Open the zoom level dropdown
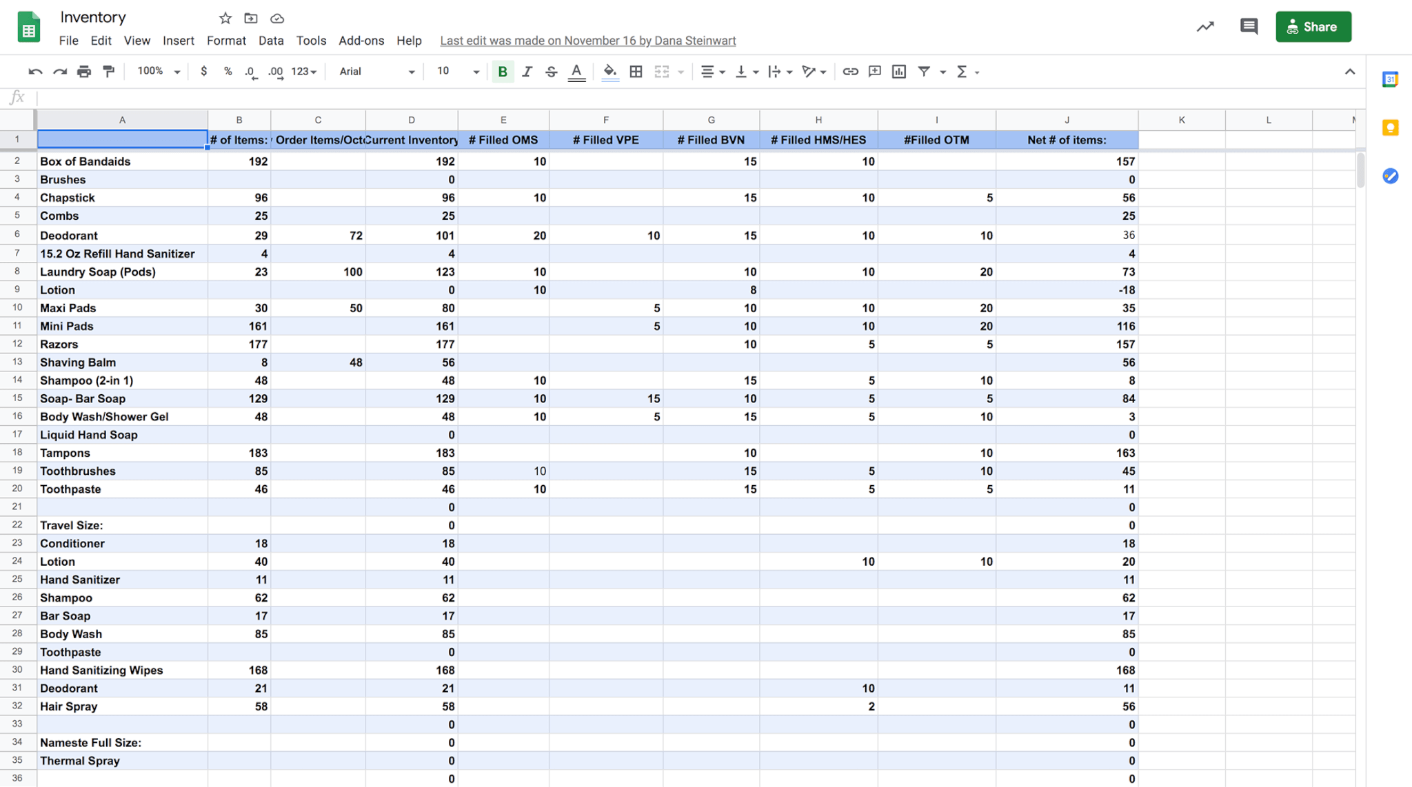 [x=159, y=72]
